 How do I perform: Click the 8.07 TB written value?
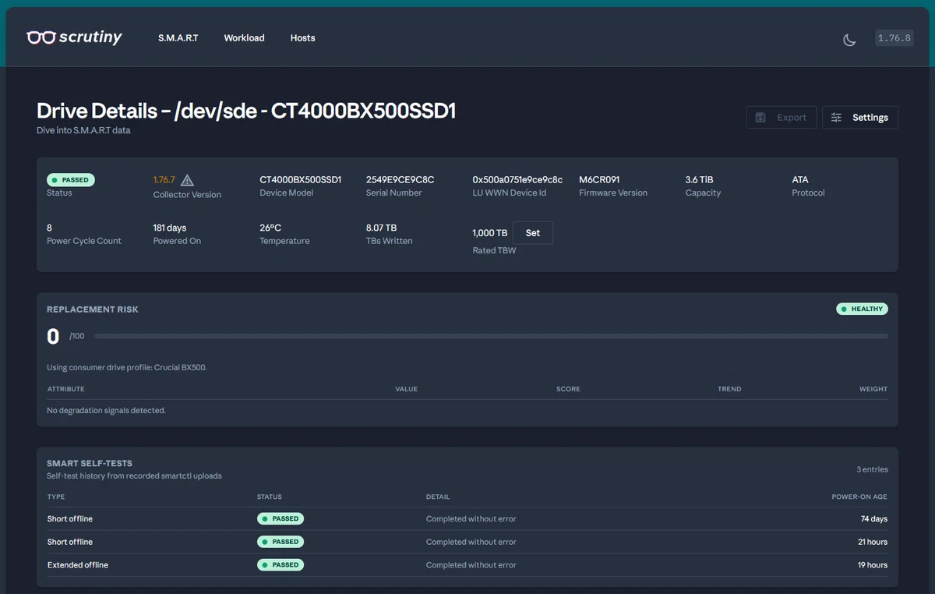(382, 228)
